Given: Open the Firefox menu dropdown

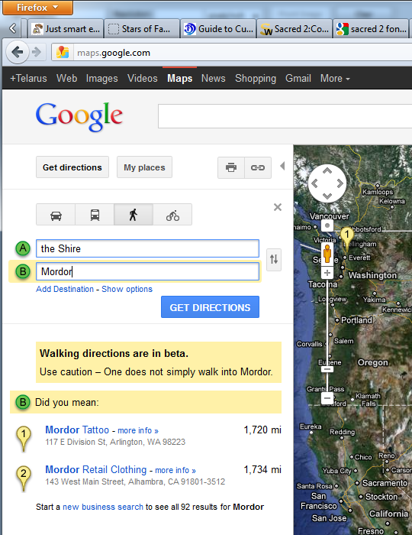Looking at the screenshot, I should 38,8.
